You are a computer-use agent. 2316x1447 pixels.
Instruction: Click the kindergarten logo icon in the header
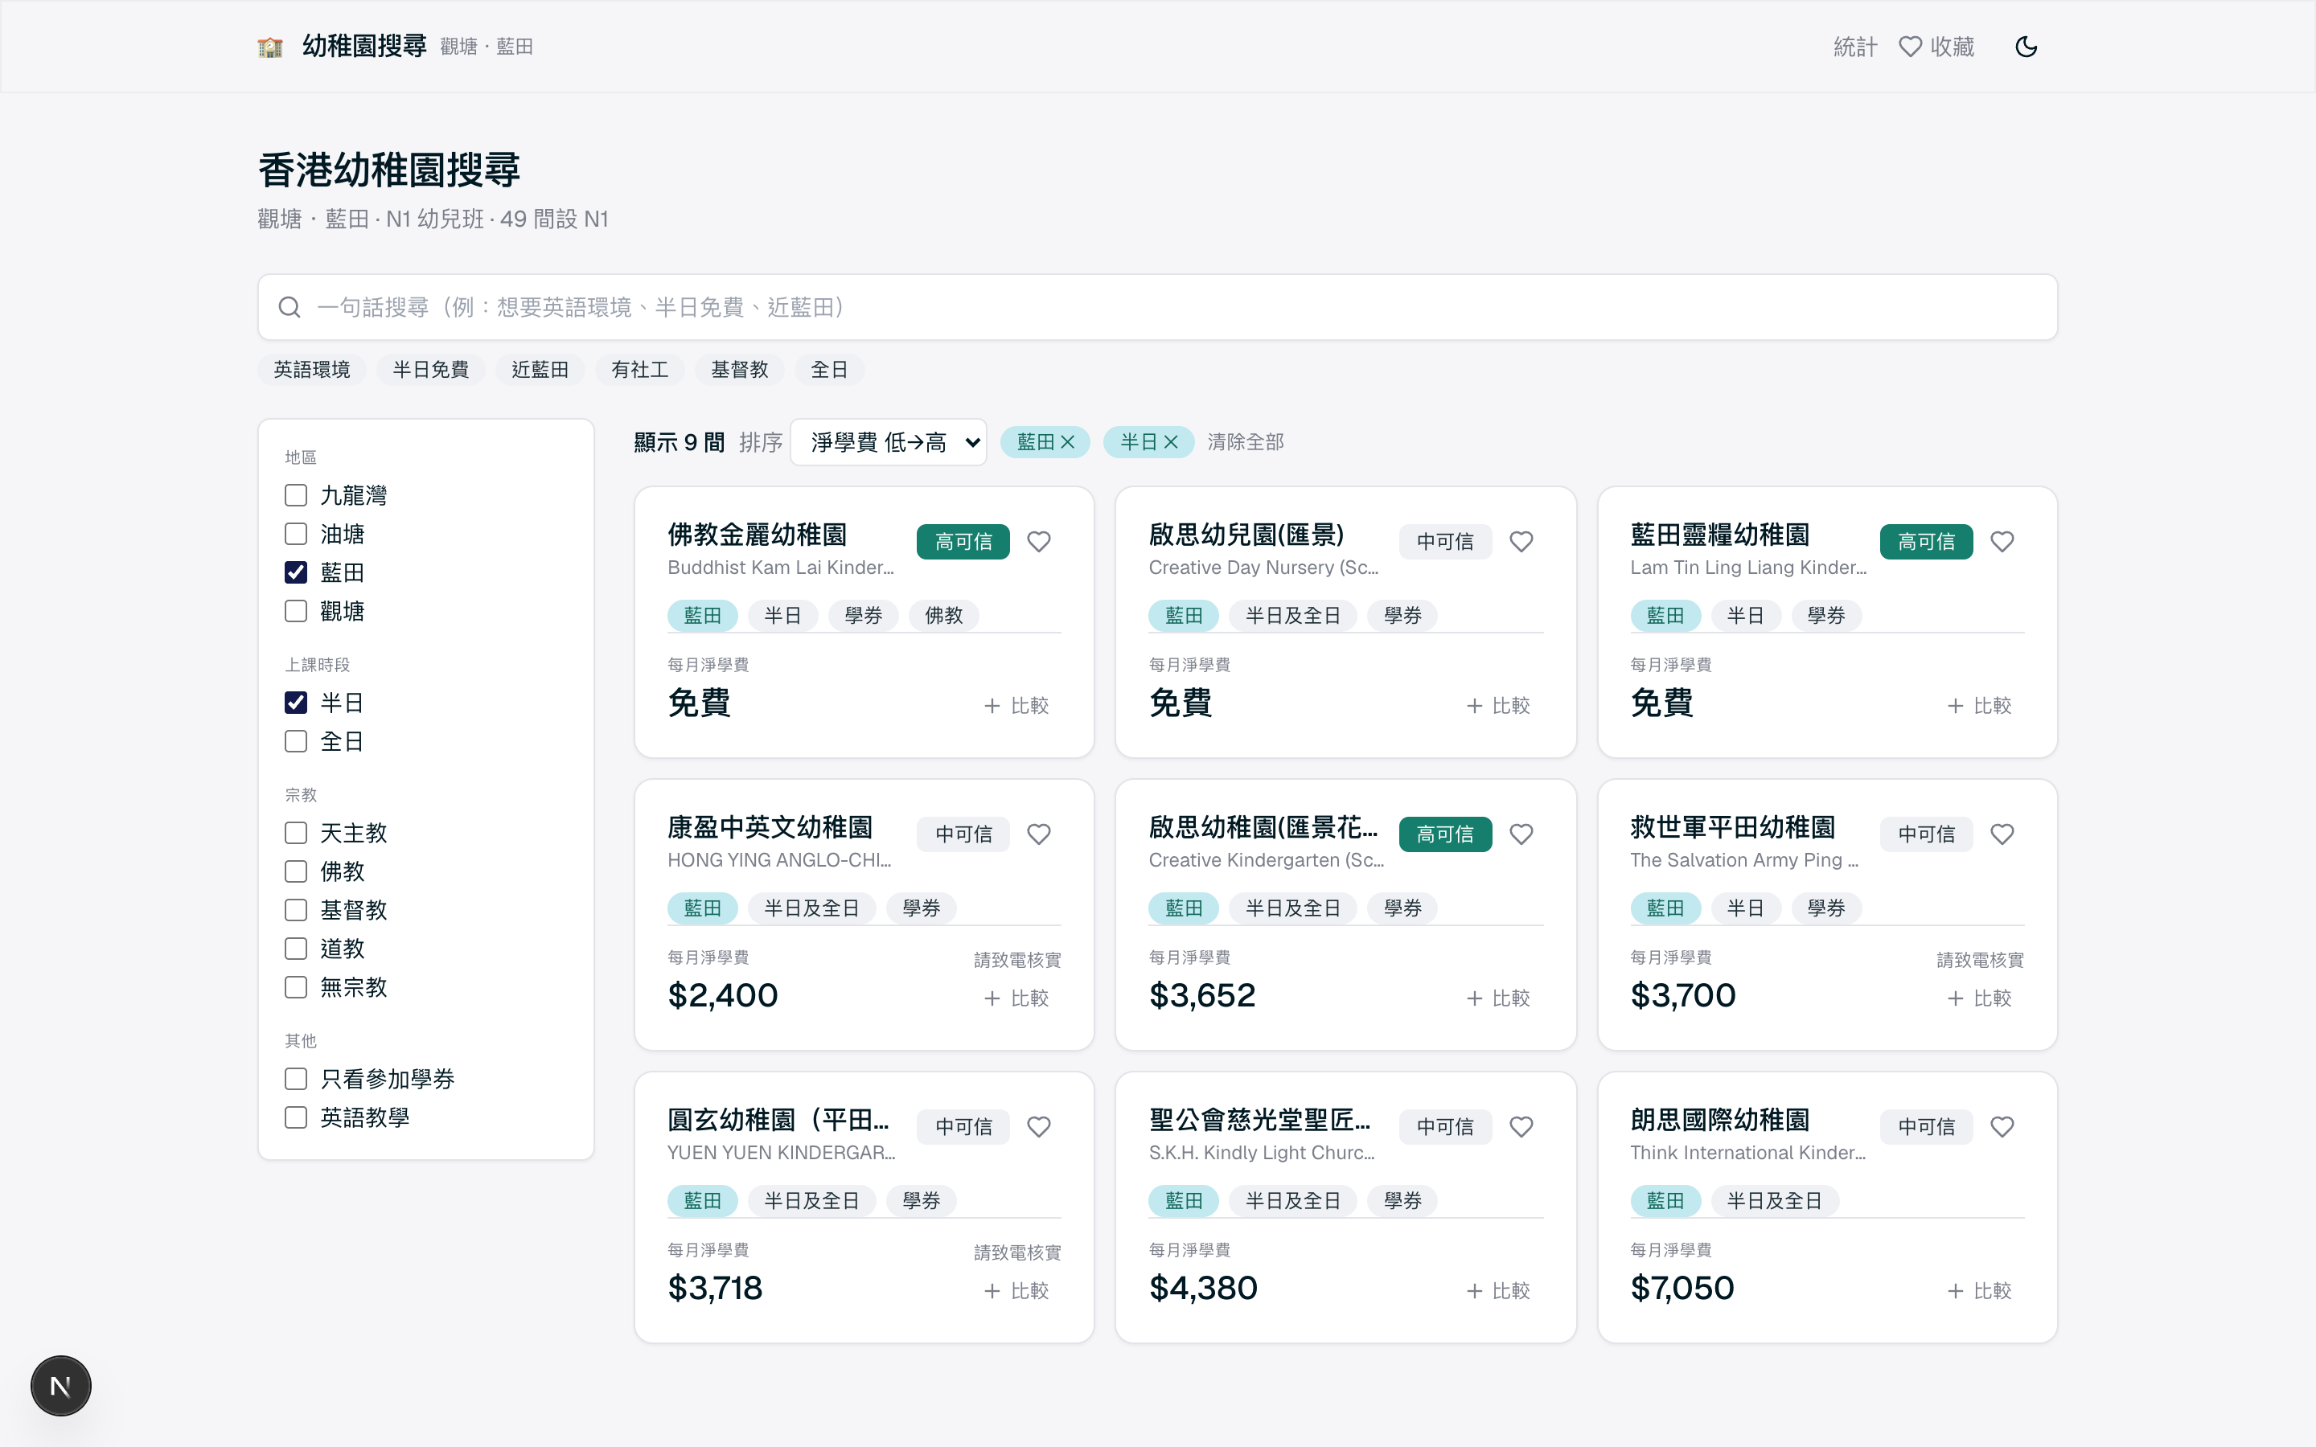point(270,46)
